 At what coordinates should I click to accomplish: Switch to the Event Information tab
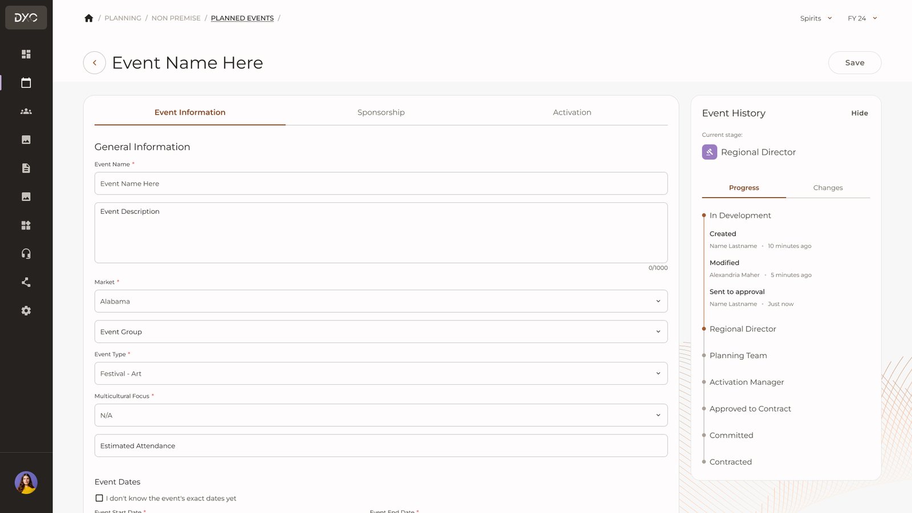click(x=190, y=112)
